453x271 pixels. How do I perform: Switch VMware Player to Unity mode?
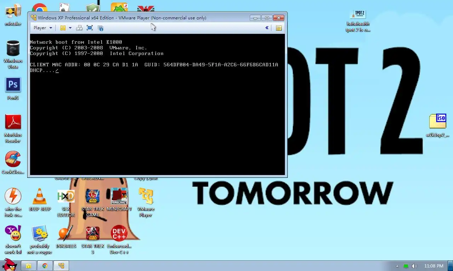pyautogui.click(x=101, y=28)
